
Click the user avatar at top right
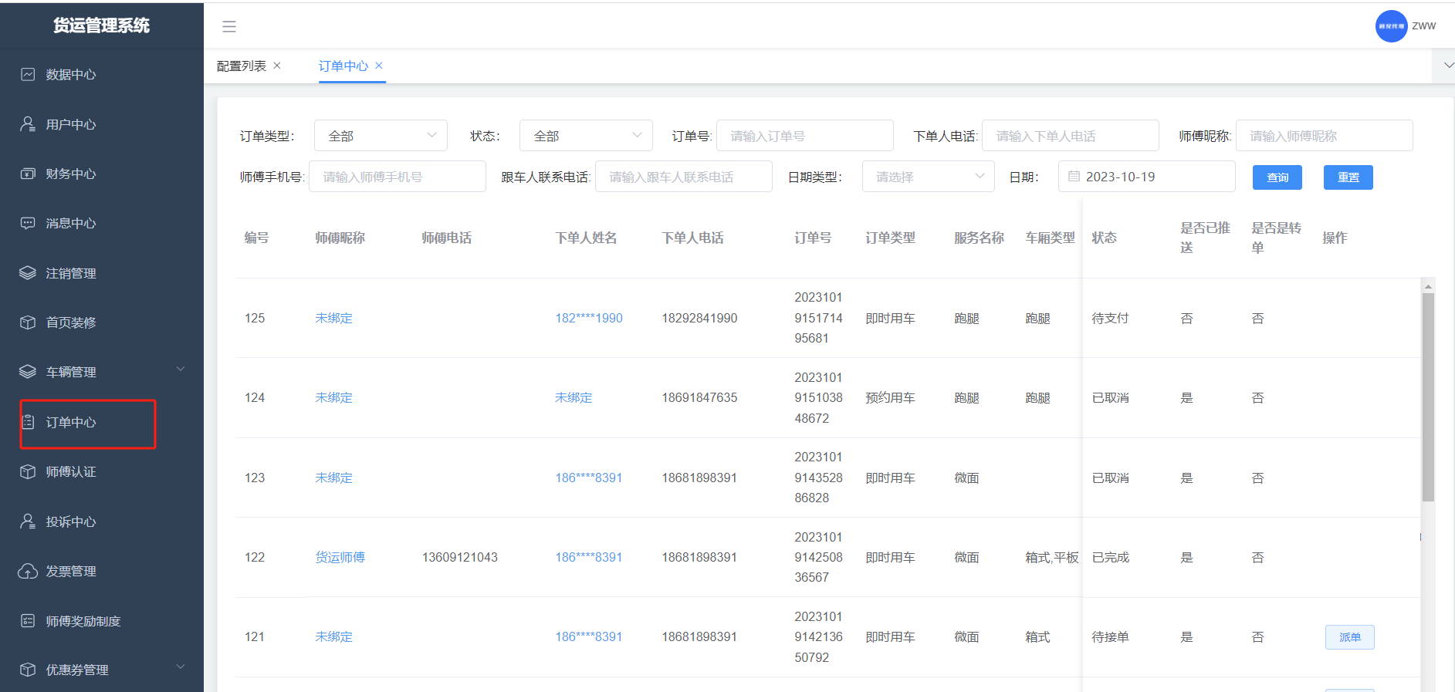1391,26
